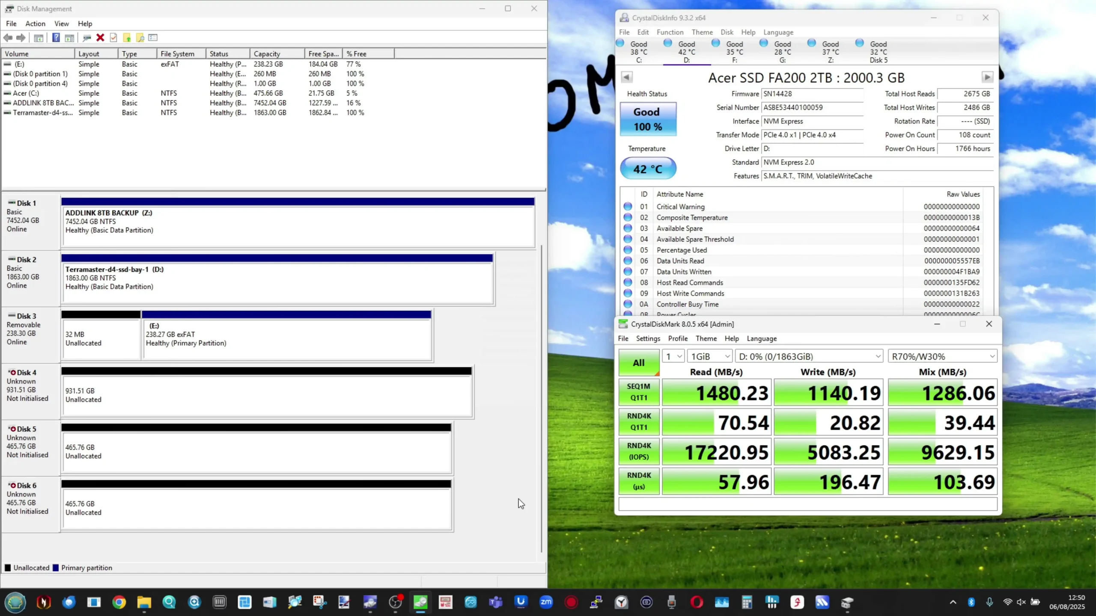This screenshot has height=616, width=1096.
Task: Open Microsoft Teams from the taskbar
Action: (x=496, y=602)
